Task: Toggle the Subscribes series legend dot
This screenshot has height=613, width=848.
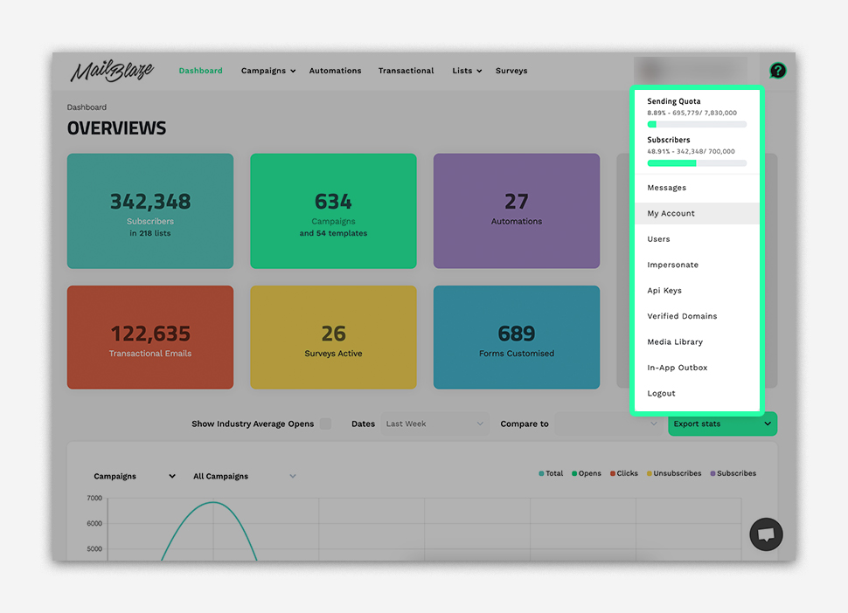Action: point(712,474)
